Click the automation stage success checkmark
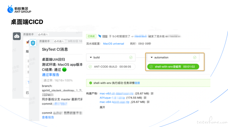The height and width of the screenshot is (127, 228). 195,57
